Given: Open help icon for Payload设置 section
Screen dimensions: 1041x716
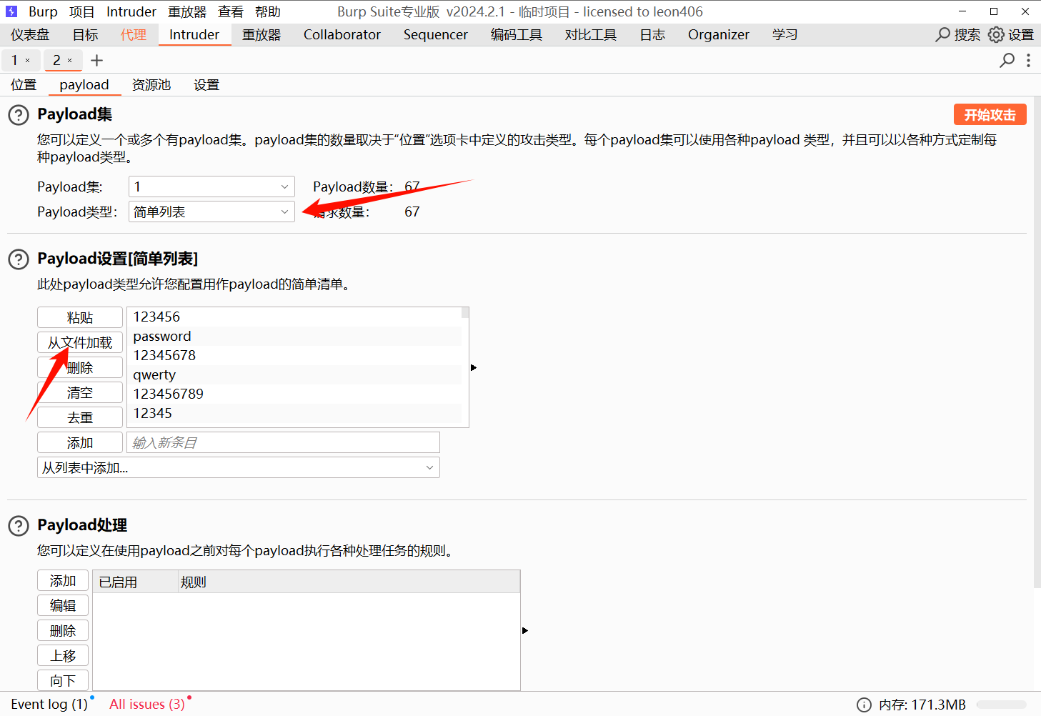Looking at the screenshot, I should coord(19,259).
